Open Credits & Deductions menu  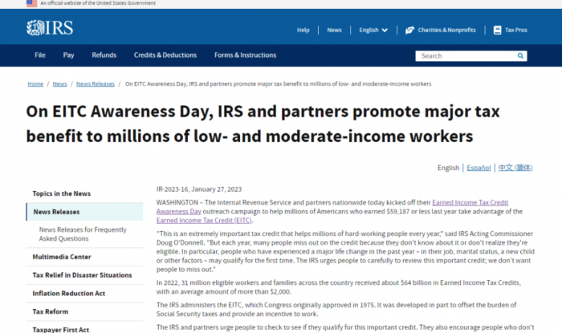165,55
